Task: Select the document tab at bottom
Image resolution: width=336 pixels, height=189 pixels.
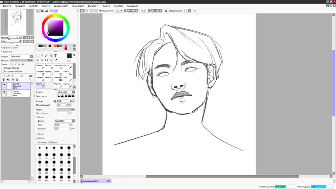Action: coord(95,181)
